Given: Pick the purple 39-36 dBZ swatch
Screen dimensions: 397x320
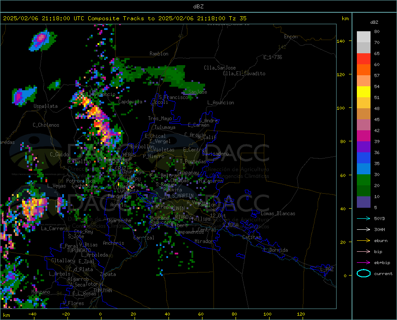Looking at the screenshot, I should point(363,147).
